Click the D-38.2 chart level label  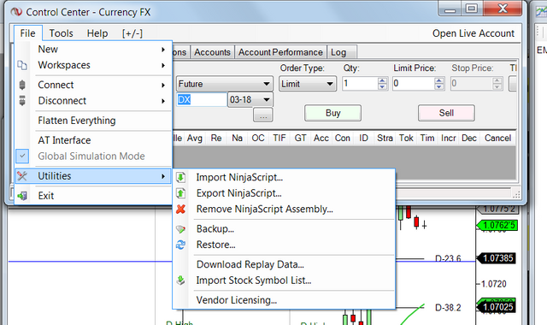448,308
